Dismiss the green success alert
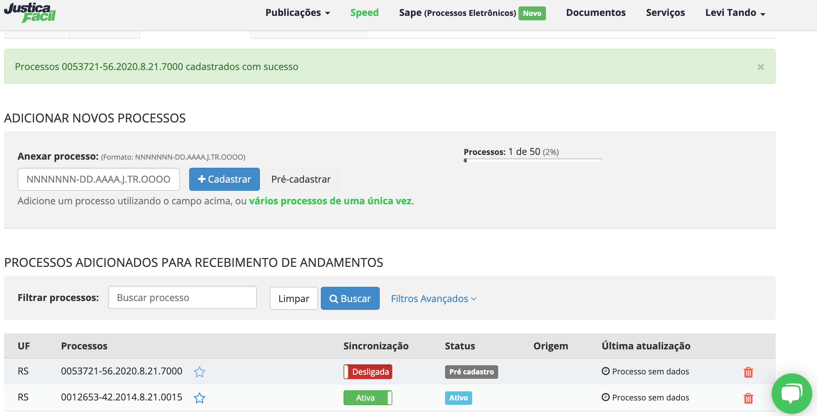Image resolution: width=817 pixels, height=416 pixels. tap(760, 67)
